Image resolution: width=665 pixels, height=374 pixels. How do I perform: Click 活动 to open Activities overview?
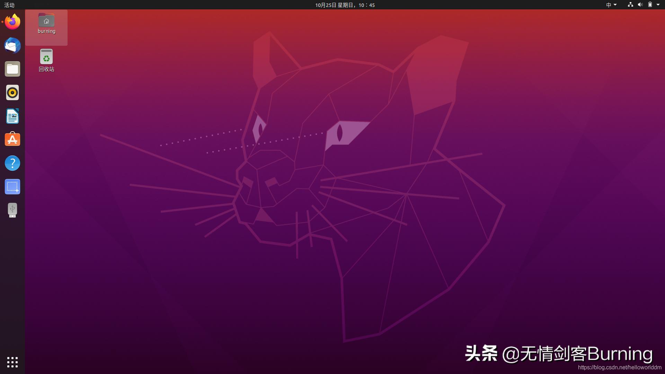[9, 5]
